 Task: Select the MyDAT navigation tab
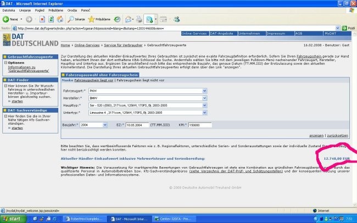tap(337, 34)
